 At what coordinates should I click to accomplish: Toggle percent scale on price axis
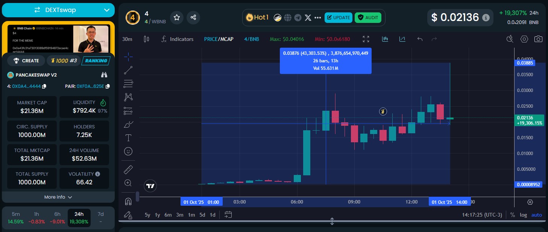click(513, 215)
